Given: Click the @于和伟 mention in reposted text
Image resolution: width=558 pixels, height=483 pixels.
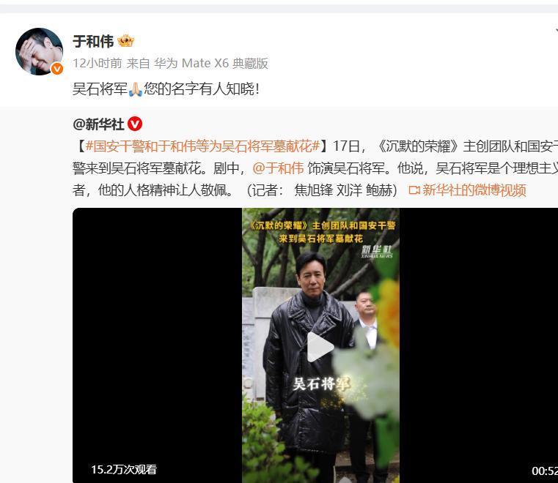Looking at the screenshot, I should click(x=278, y=168).
